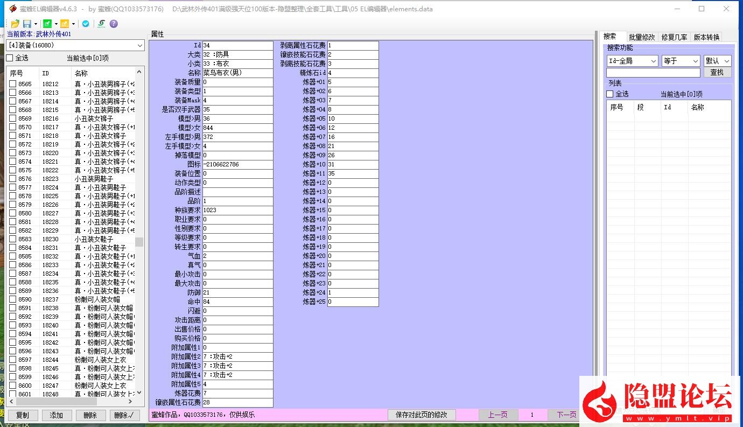Viewport: 743px width, 427px height.
Task: Open the Id-全局 search field dropdown
Action: (653, 61)
